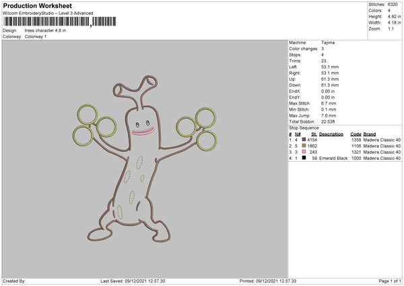
Task: Click the Trims value '23'
Action: point(324,61)
